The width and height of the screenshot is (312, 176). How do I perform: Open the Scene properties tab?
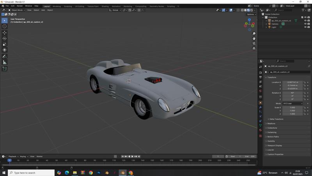coord(261,86)
